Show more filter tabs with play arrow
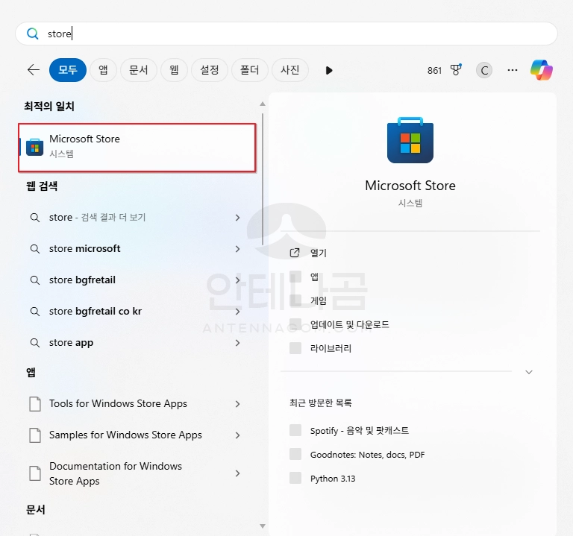This screenshot has width=573, height=536. 329,70
